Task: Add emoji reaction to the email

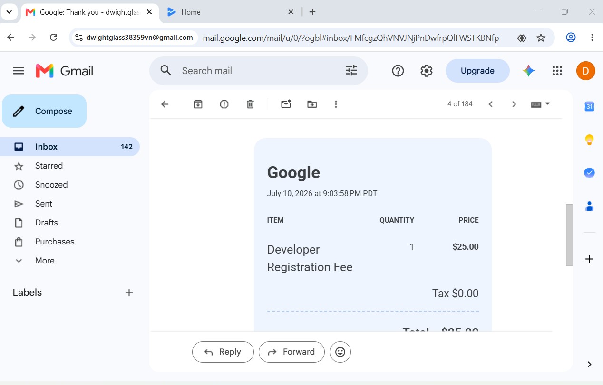Action: point(340,352)
